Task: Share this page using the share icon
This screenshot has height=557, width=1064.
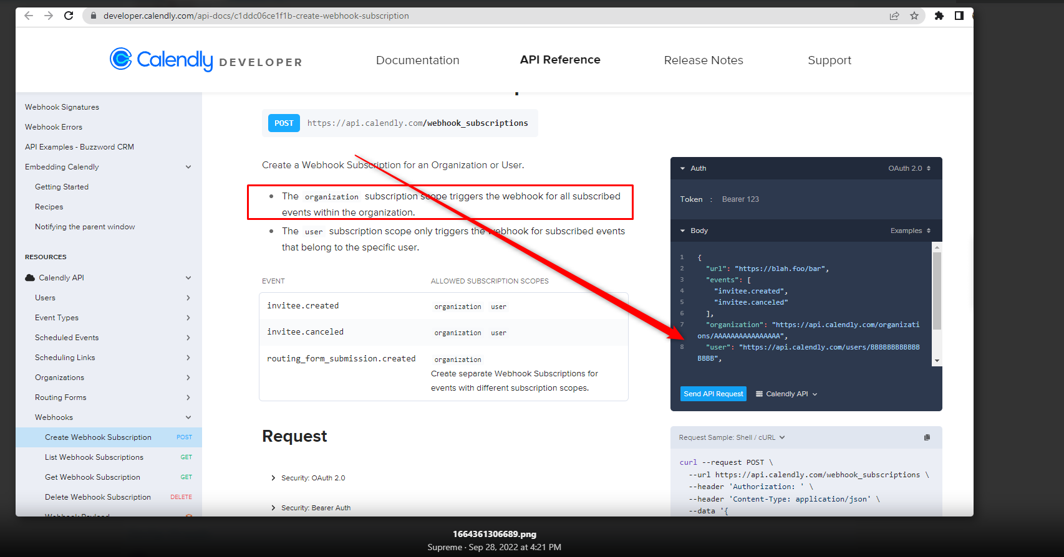Action: [894, 16]
